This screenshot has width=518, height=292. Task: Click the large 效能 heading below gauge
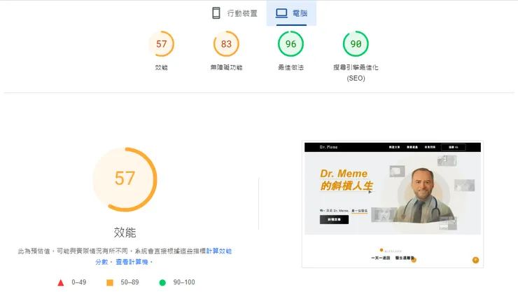pos(125,232)
